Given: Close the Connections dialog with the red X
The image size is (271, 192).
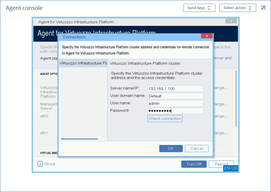Looking at the screenshot, I should click(207, 36).
